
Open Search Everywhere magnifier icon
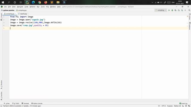pyautogui.click(x=189, y=10)
